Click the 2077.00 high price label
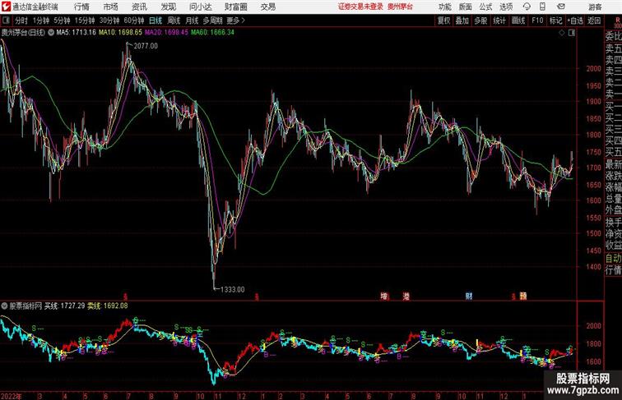This screenshot has height=400, width=622. tap(146, 46)
